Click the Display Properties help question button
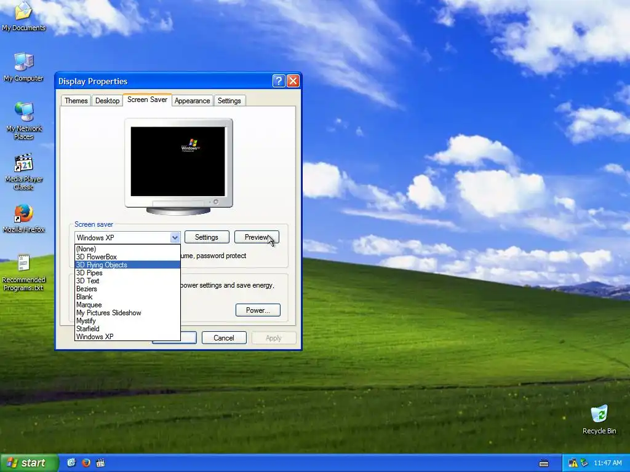 [x=279, y=81]
